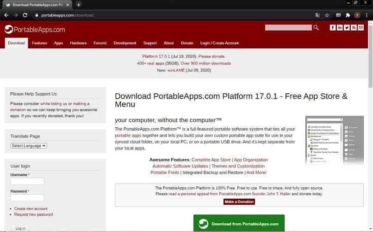Open the LinkedIn icon
Viewport: 373px width, 232px height.
pyautogui.click(x=340, y=28)
